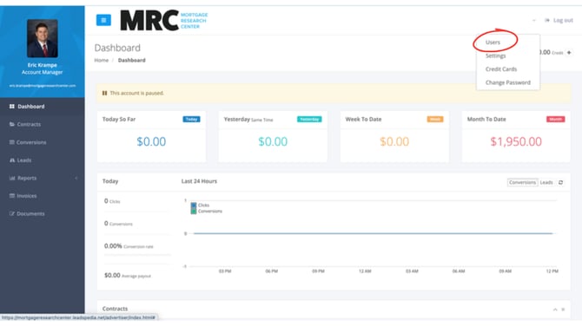Click the Today So Far $0.00 amount
Screen dimensions: 582x326
(151, 141)
